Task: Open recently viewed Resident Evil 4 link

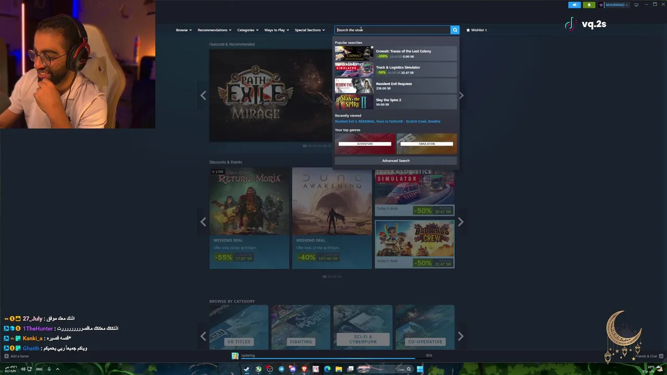Action: pos(346,121)
